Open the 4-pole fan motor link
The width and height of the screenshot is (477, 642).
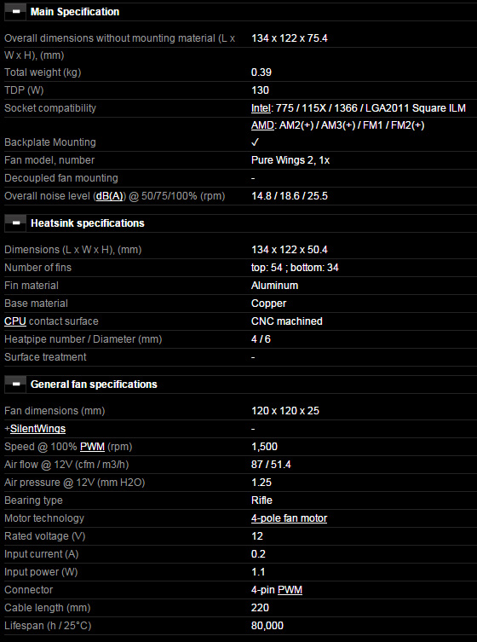coord(289,518)
